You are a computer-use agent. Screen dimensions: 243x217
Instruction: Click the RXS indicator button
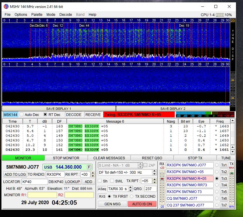pyautogui.click(x=102, y=197)
